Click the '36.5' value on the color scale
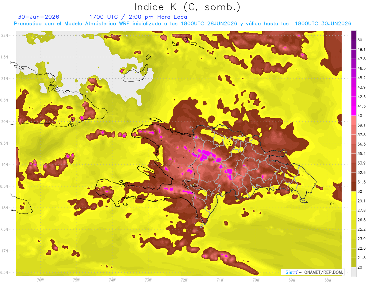 click(362, 144)
